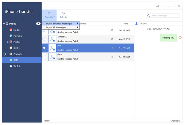Image resolution: width=185 pixels, height=125 pixels.
Task: Select the elena sender name
Action: coord(60,54)
